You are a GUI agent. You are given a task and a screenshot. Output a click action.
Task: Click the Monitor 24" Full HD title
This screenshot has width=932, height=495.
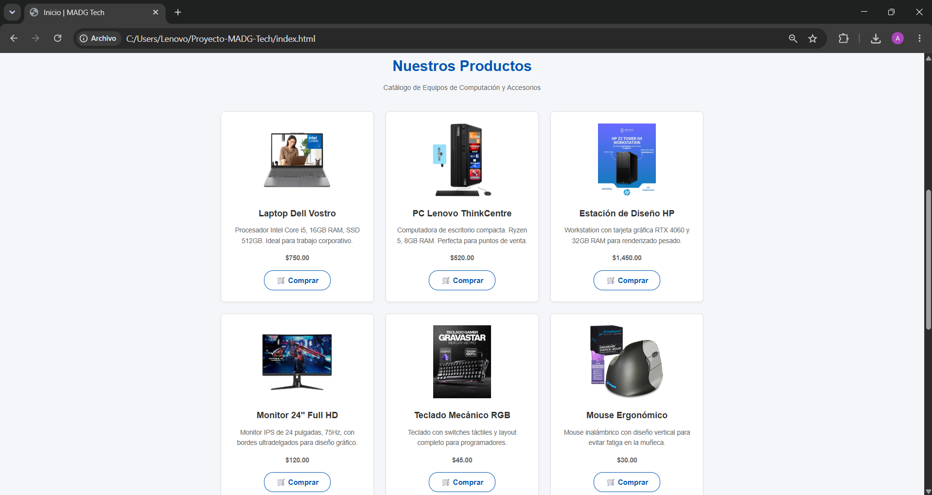pyautogui.click(x=297, y=415)
